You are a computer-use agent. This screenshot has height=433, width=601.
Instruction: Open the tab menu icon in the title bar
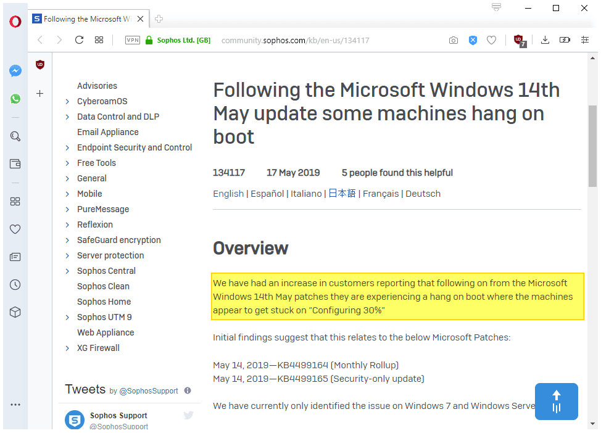tap(496, 7)
